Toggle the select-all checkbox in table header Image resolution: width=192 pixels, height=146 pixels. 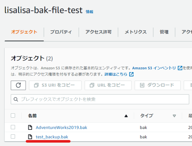click(x=13, y=115)
